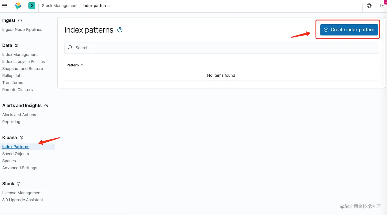
Task: Open License Management page
Action: click(22, 193)
